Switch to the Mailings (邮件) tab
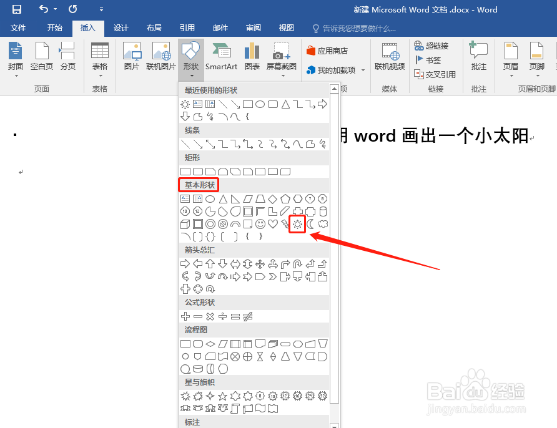Screen dimensions: 557x428 (x=220, y=28)
